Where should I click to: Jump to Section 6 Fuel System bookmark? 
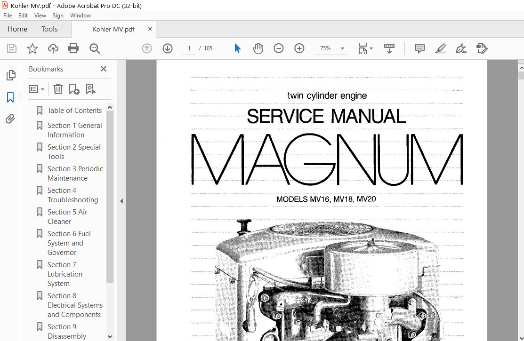click(x=69, y=243)
